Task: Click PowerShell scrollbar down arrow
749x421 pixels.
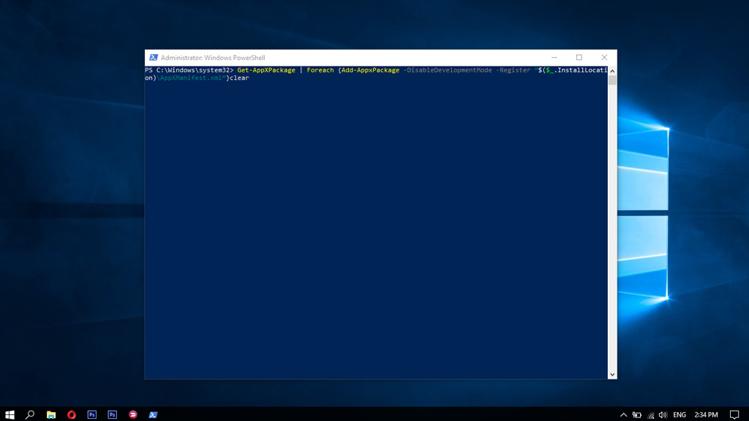Action: pos(612,375)
